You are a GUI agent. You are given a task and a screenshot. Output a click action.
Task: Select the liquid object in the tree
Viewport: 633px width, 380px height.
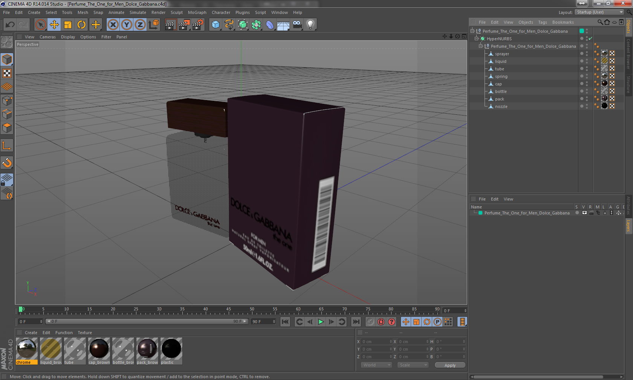pos(501,61)
